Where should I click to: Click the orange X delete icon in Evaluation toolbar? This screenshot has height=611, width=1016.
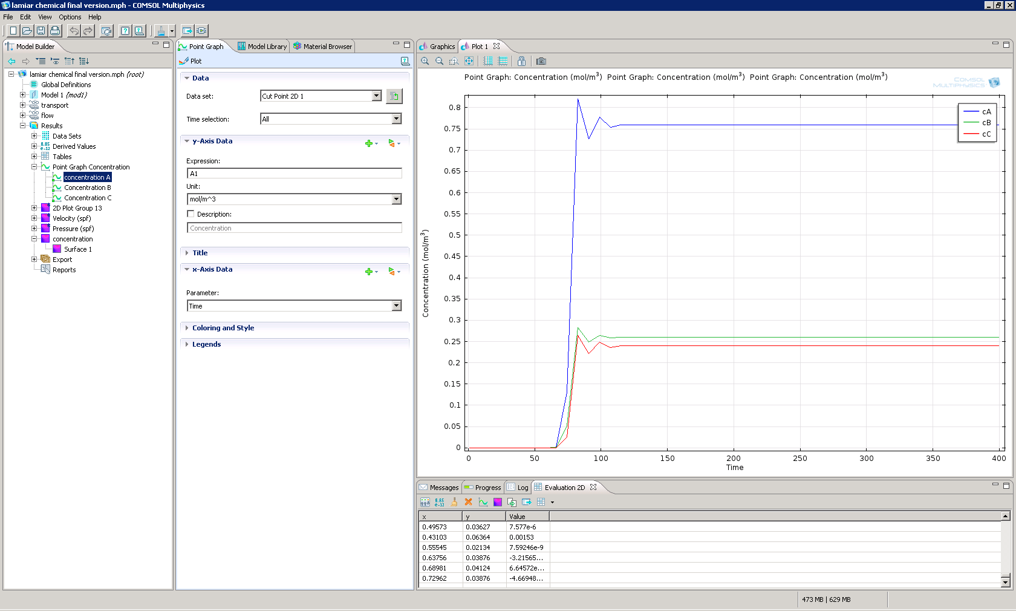[x=468, y=502]
